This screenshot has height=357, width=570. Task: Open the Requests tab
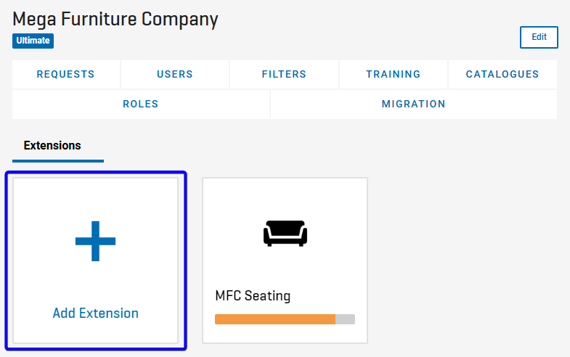[x=66, y=75]
